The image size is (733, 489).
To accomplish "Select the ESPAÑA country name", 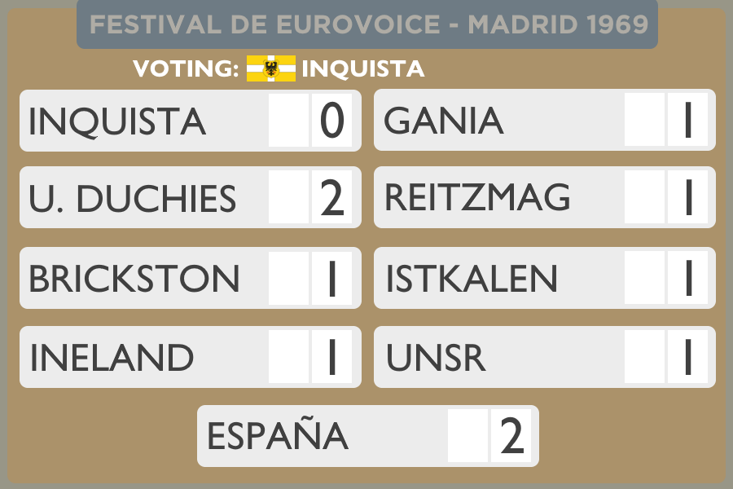I will 278,437.
